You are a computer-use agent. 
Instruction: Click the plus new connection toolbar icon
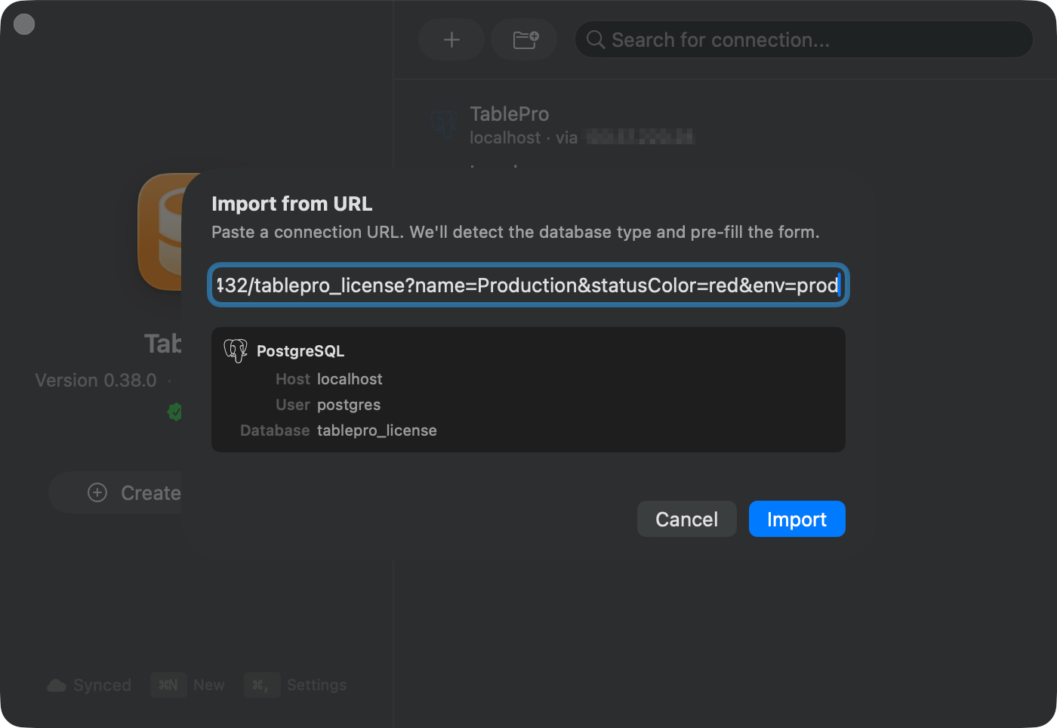(x=451, y=39)
